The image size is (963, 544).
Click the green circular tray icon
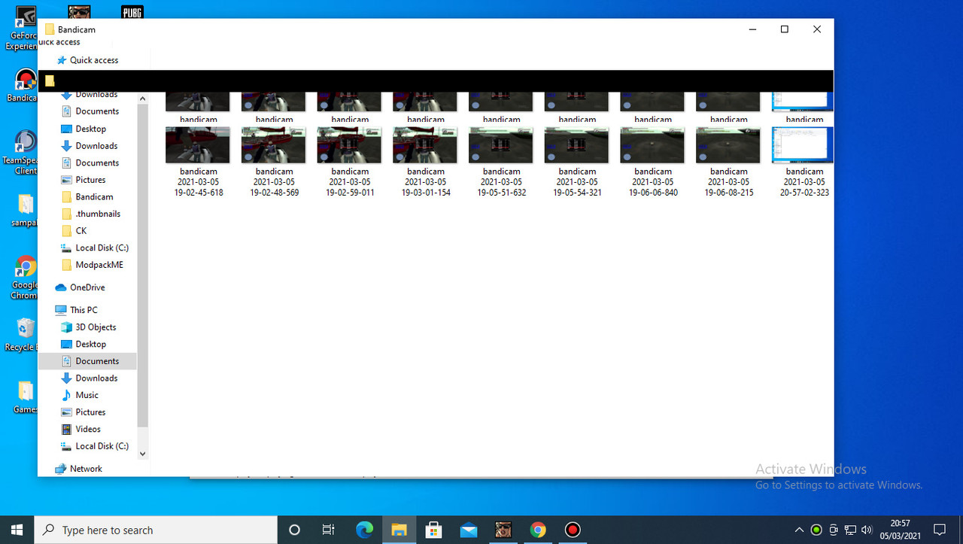pos(816,530)
